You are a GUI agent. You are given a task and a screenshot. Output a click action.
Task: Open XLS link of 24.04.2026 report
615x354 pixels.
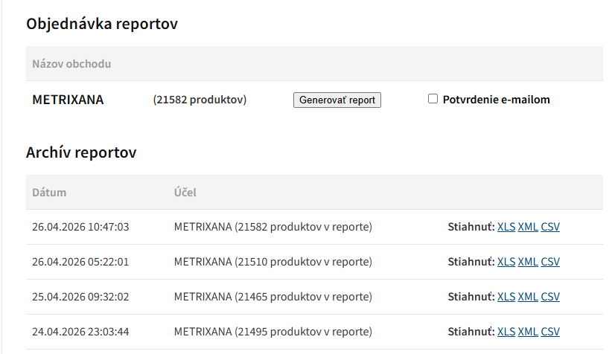506,332
